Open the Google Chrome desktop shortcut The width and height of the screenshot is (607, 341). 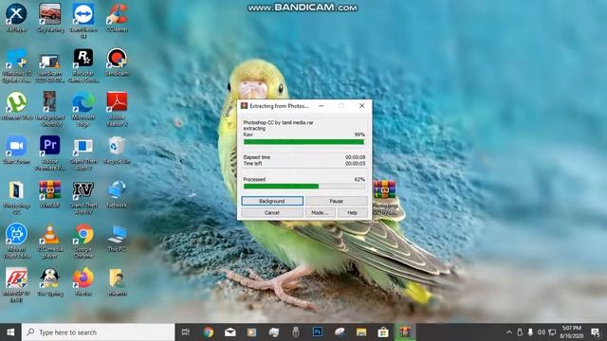(x=83, y=242)
